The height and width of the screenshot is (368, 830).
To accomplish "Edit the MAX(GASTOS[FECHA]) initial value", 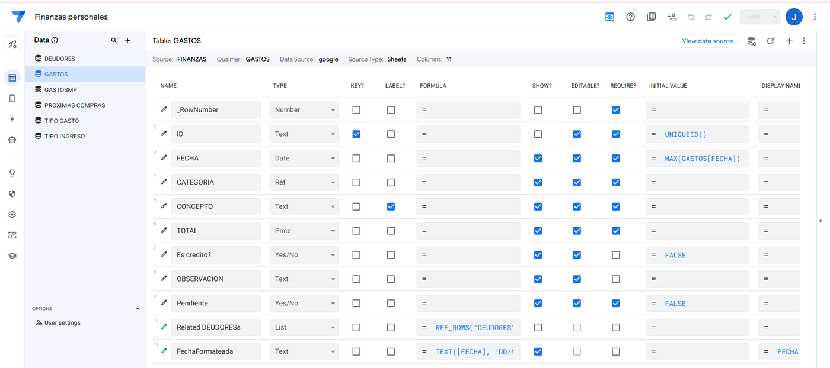I will [698, 158].
